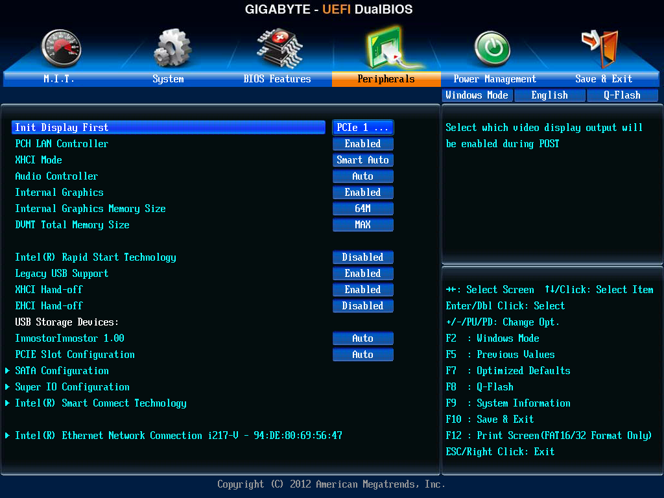Screen dimensions: 664x498
Task: Click the BIOS Features chip icon
Action: point(279,48)
